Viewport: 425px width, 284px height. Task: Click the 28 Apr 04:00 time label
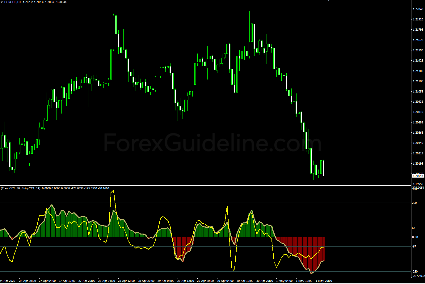tap(107, 281)
